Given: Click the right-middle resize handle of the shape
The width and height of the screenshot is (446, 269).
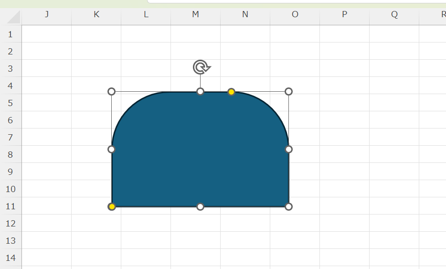Looking at the screenshot, I should [288, 150].
